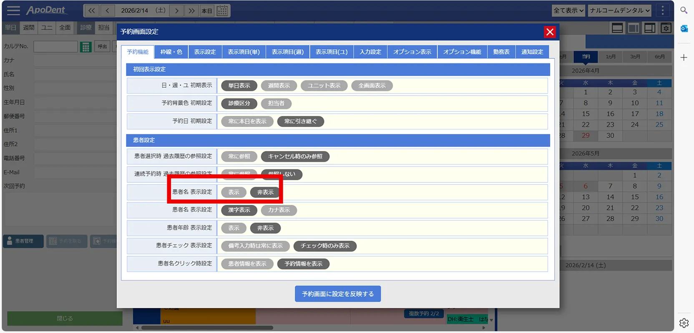This screenshot has height=333, width=694.
Task: Select 週間表示 as initial view
Action: pyautogui.click(x=279, y=86)
